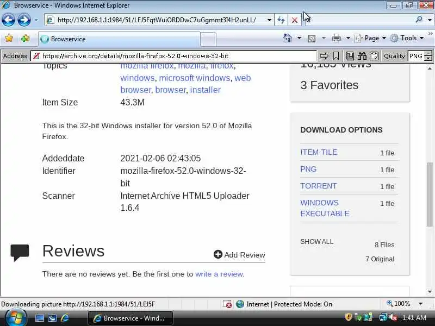Click the insecure-connection icon in Browservice address bar

tap(36, 56)
